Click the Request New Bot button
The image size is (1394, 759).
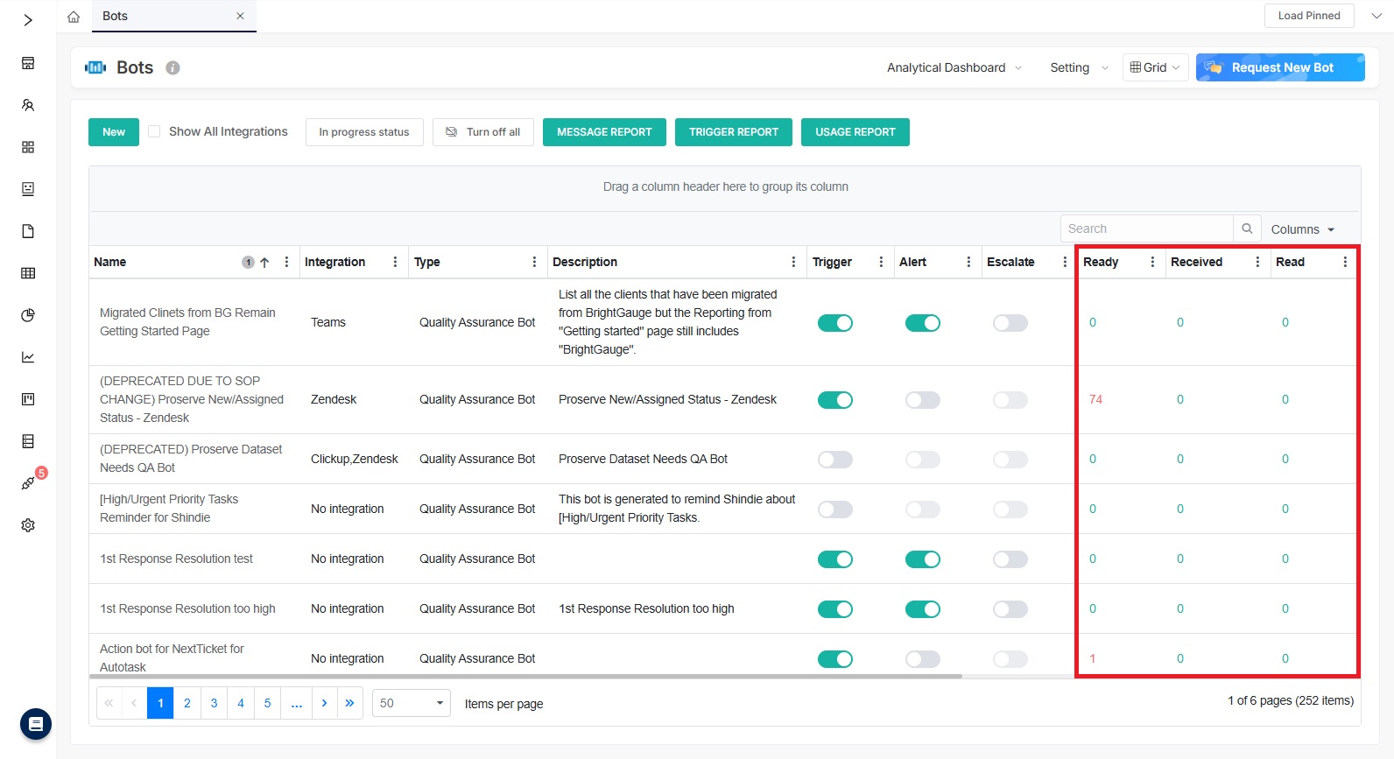point(1280,67)
